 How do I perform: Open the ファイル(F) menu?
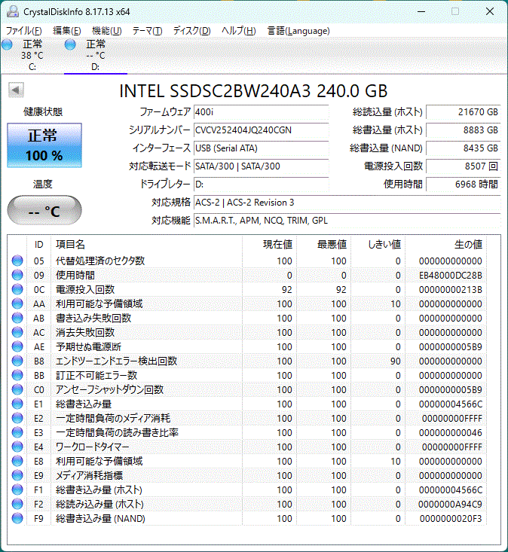(24, 31)
